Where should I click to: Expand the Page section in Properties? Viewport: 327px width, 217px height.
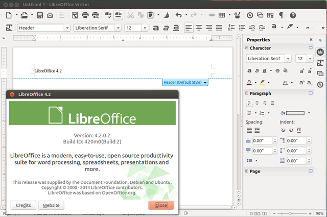(x=247, y=171)
